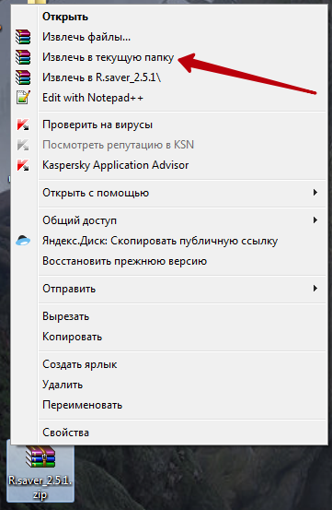The height and width of the screenshot is (510, 332).
Task: Select Переименовать menu entry
Action: [x=83, y=405]
